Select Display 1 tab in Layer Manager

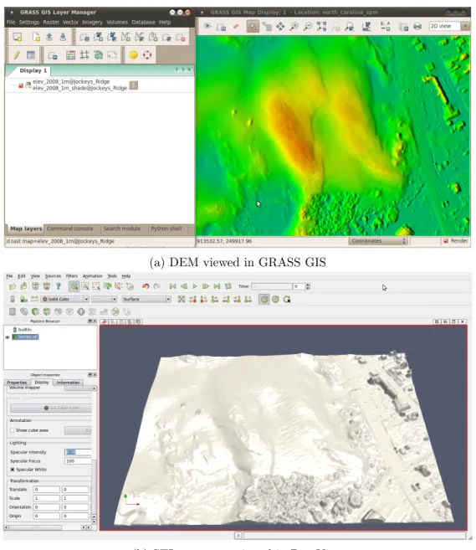pos(33,70)
